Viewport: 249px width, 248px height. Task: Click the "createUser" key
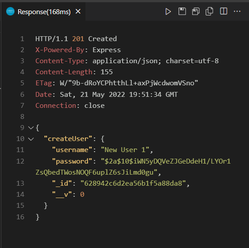click(x=68, y=139)
